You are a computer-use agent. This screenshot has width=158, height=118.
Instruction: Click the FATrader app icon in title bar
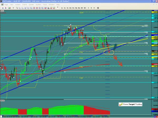2,1
